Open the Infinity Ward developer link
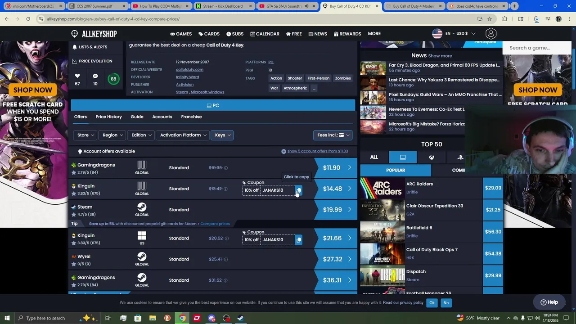Image resolution: width=576 pixels, height=324 pixels. (187, 77)
